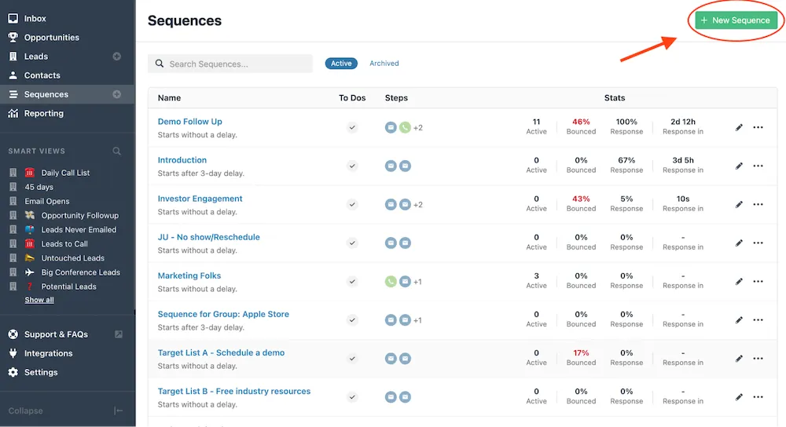Switch to the Archived tab
This screenshot has height=427, width=786.
point(384,64)
